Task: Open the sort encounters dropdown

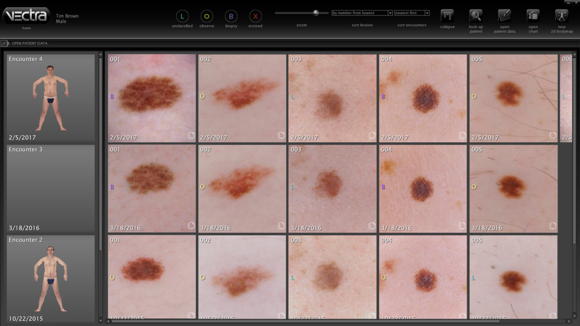Action: pos(411,13)
